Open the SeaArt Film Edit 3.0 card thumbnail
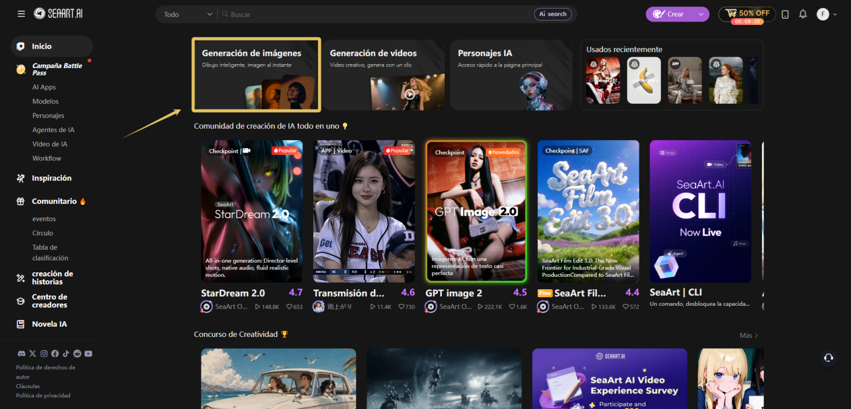 [x=588, y=212]
